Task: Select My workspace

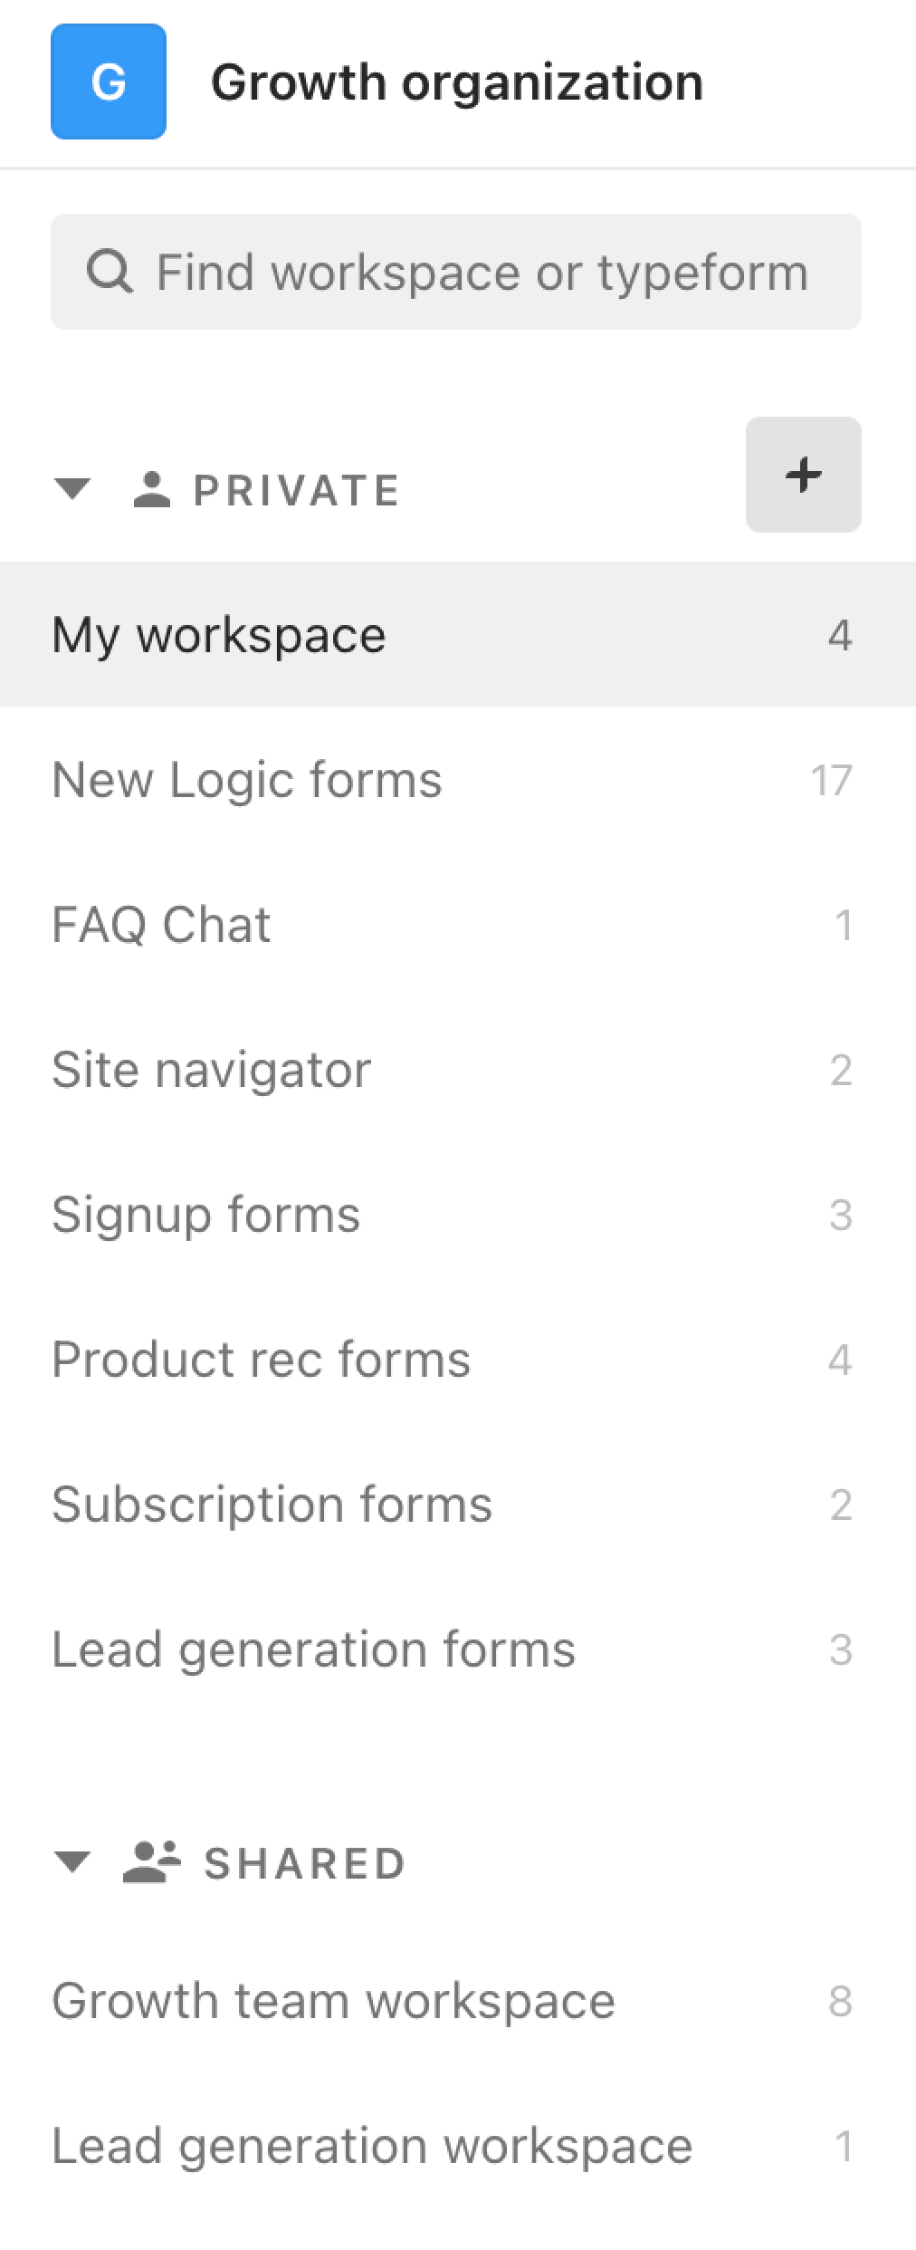Action: 458,634
